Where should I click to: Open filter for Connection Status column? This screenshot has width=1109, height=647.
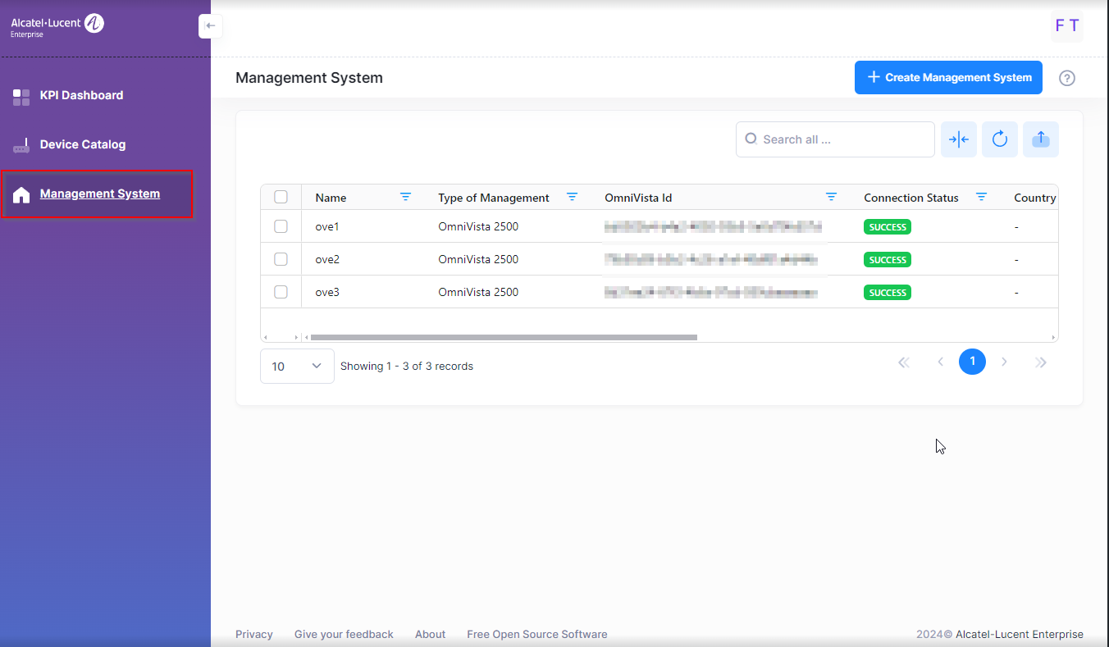coord(981,197)
